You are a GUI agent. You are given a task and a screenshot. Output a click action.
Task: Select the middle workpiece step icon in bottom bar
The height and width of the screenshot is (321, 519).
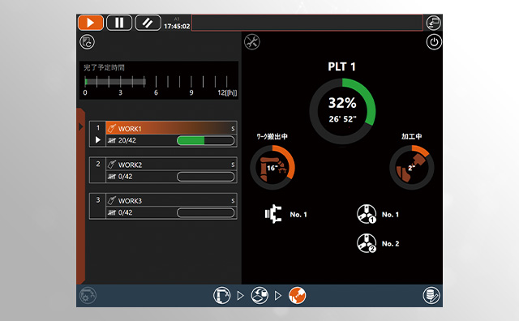click(x=259, y=295)
